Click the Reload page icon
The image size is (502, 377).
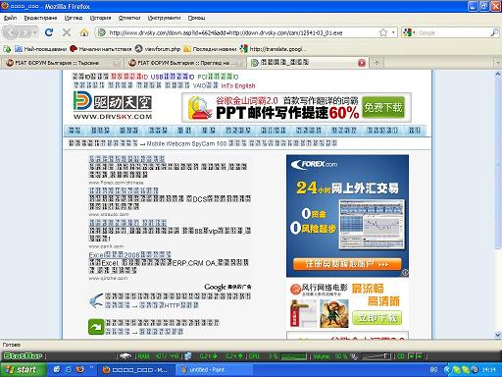(49, 32)
